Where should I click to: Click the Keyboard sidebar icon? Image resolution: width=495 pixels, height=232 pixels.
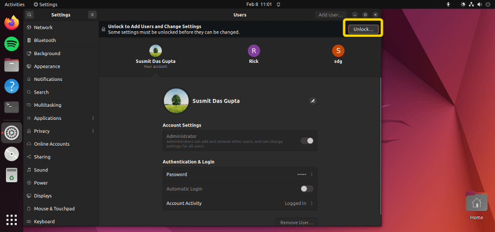click(29, 222)
